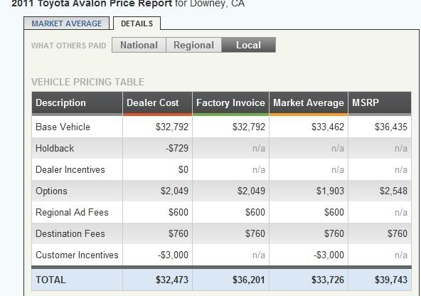Click the Market Average column header
Screen dimensions: 421x296
pos(309,103)
